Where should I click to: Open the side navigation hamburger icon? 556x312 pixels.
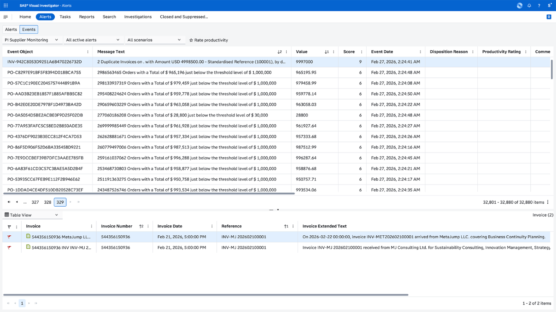tap(6, 16)
